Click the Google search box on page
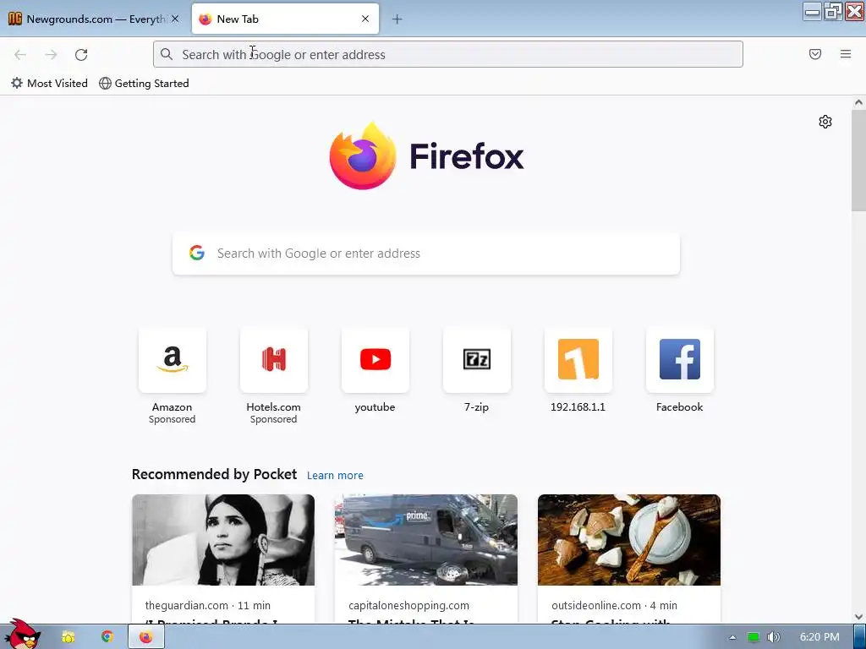 426,254
